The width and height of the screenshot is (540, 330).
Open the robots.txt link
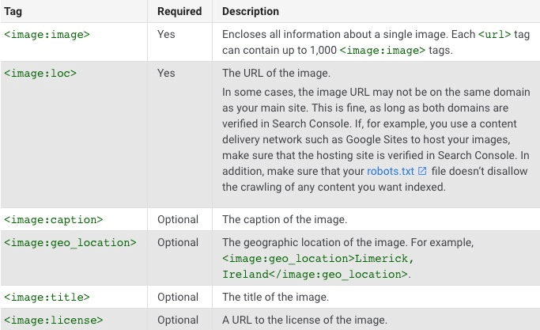coord(391,171)
